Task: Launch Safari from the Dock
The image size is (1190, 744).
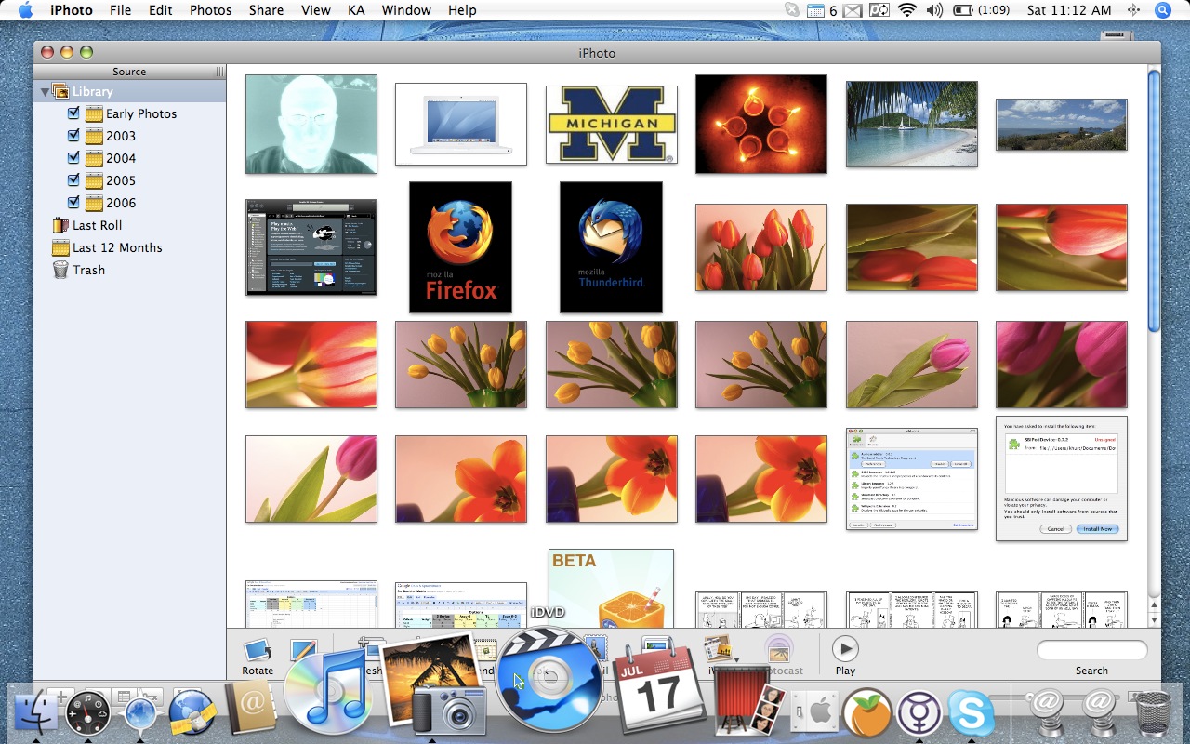Action: tap(140, 712)
